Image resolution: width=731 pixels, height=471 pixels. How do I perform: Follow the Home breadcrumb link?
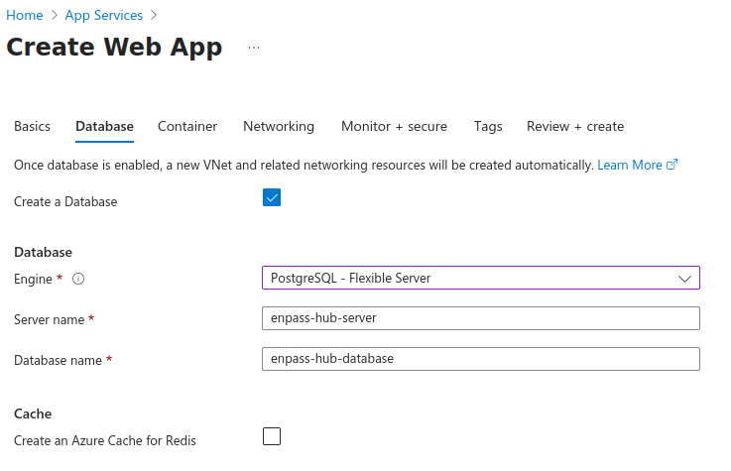point(24,16)
